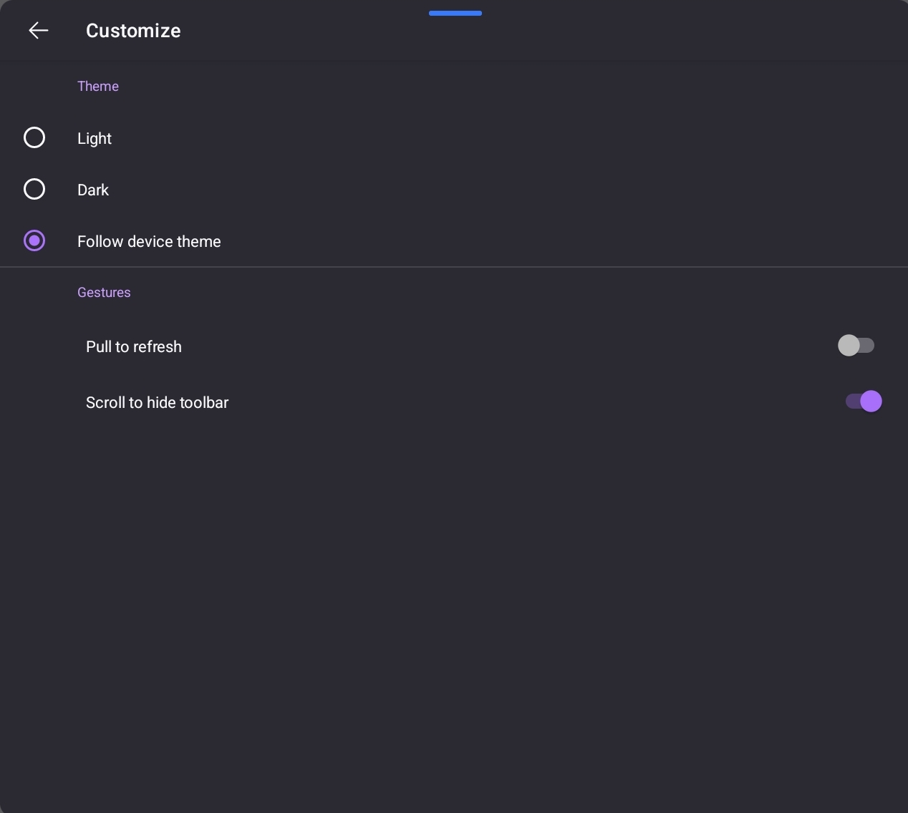Click the Light theme text label
This screenshot has height=813, width=908.
tap(95, 139)
